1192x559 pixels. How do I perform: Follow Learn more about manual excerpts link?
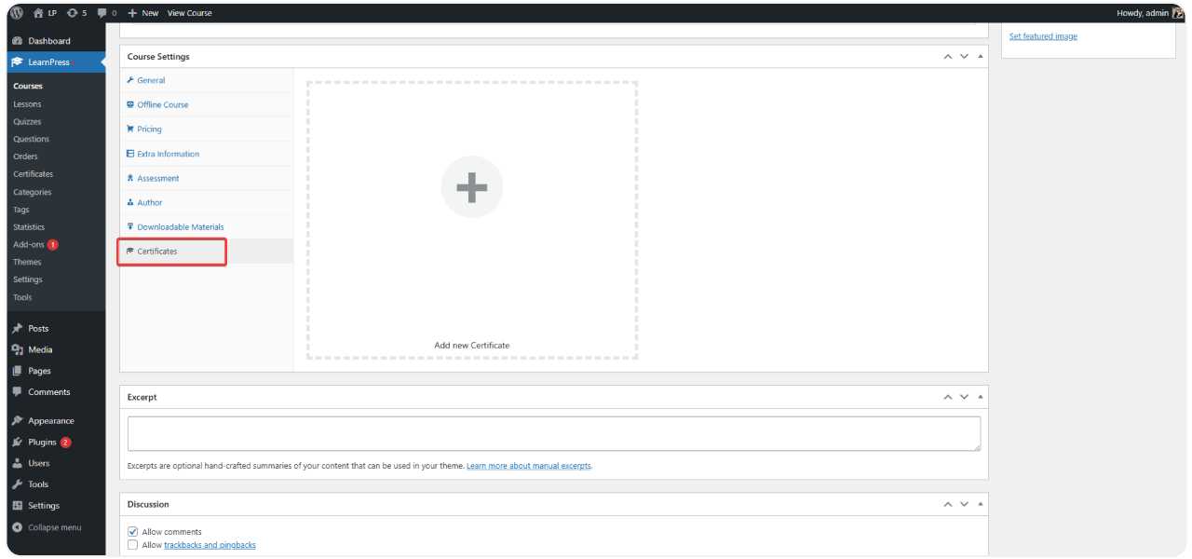tap(528, 466)
